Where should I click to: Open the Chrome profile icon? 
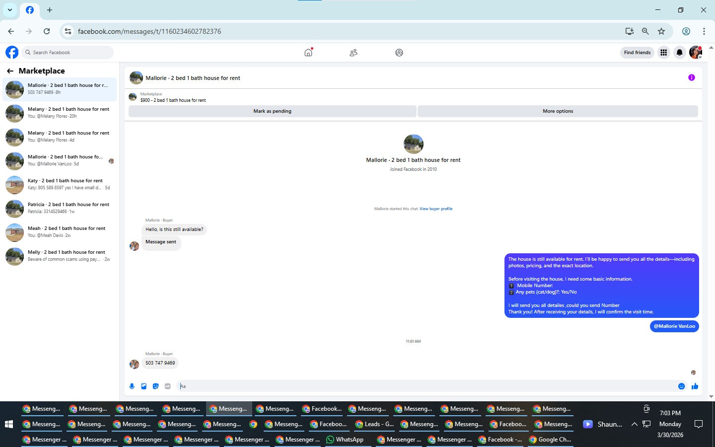click(686, 31)
